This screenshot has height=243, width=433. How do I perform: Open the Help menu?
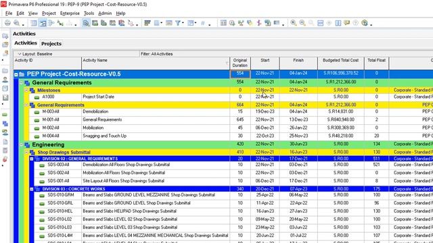[x=120, y=13]
